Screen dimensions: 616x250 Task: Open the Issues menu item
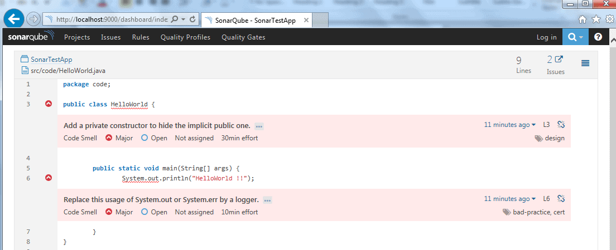click(111, 37)
